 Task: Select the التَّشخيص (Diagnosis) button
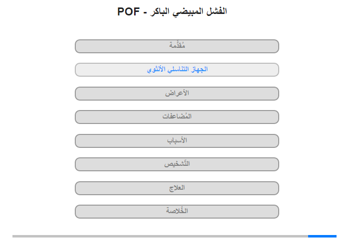click(176, 164)
